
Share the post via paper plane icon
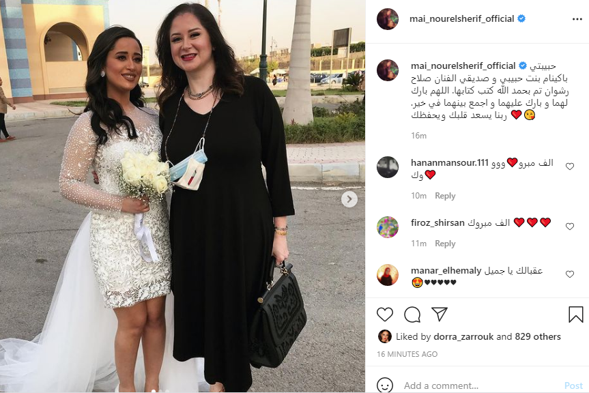(x=440, y=314)
